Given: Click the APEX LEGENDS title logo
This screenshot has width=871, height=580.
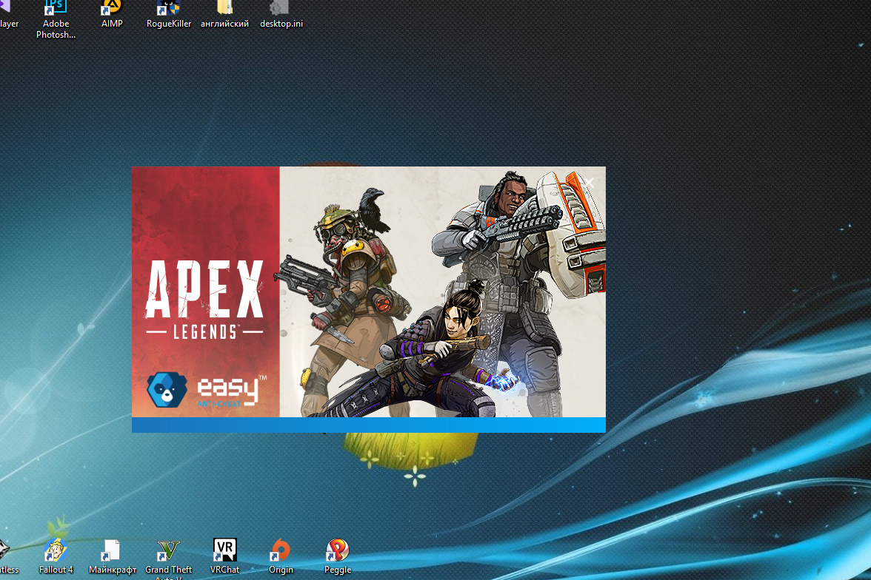Looking at the screenshot, I should [x=205, y=299].
